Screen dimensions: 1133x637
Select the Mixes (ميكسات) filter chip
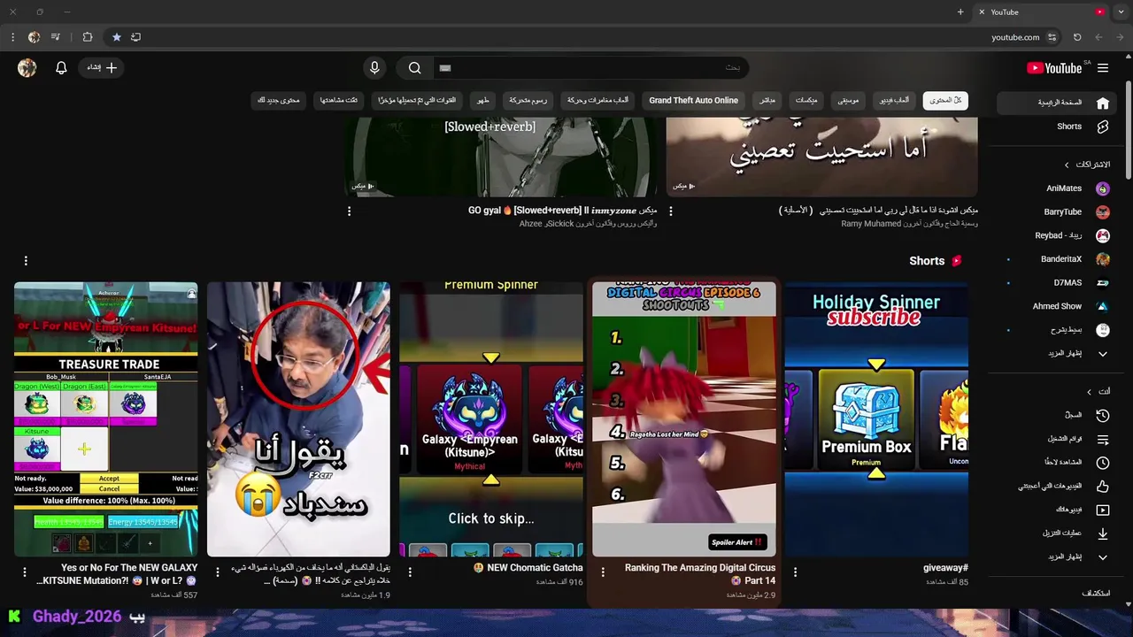(806, 101)
